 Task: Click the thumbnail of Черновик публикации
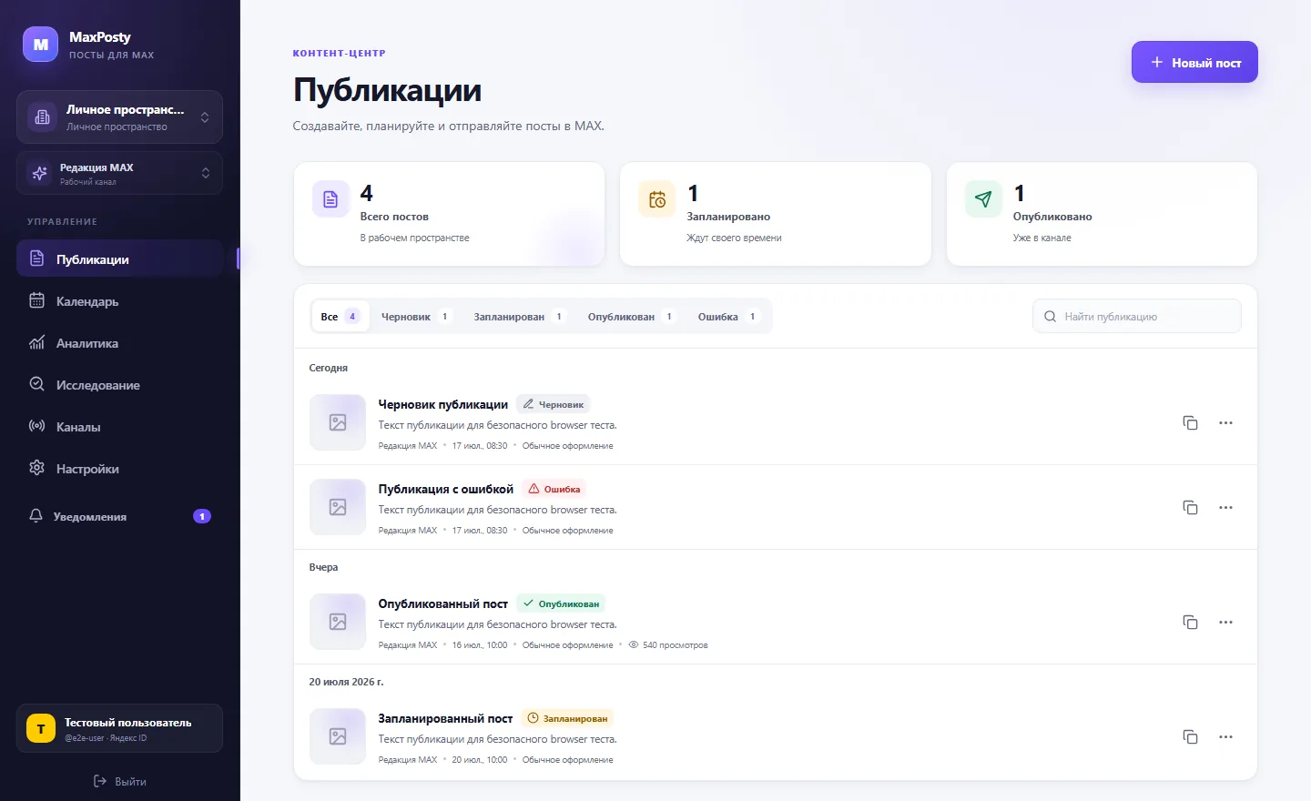tap(338, 422)
